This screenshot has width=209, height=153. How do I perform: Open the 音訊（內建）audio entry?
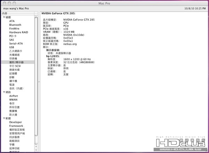pyautogui.click(x=16, y=88)
